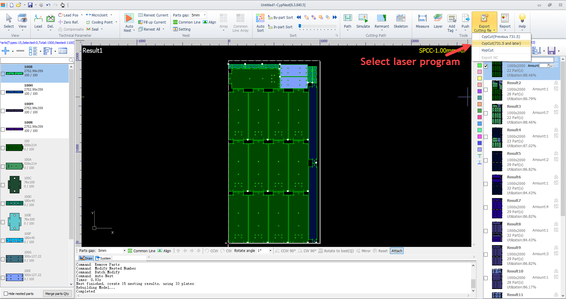The height and width of the screenshot is (299, 566).
Task: Toggle checkbox for part 100B
Action: click(x=3, y=74)
